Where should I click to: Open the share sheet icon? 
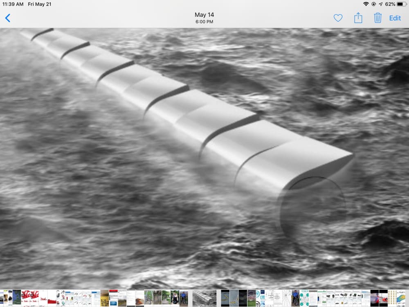coord(358,18)
